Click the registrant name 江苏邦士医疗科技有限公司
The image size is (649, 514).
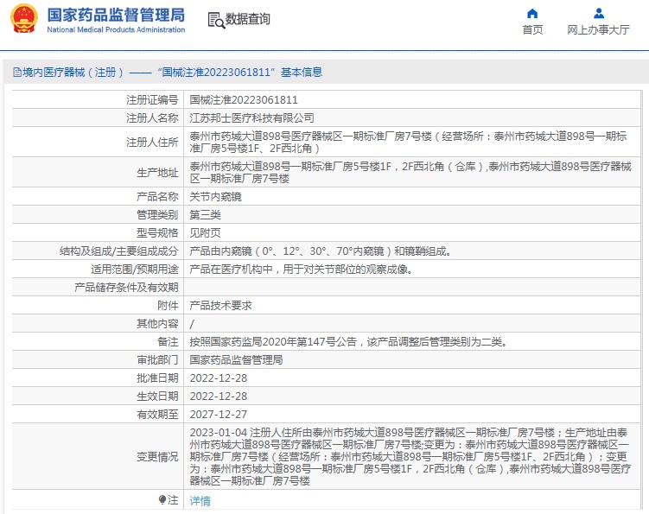click(251, 118)
